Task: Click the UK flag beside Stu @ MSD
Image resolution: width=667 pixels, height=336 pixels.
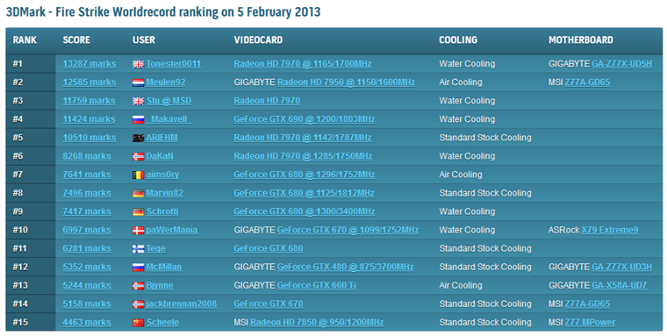Action: (x=139, y=101)
